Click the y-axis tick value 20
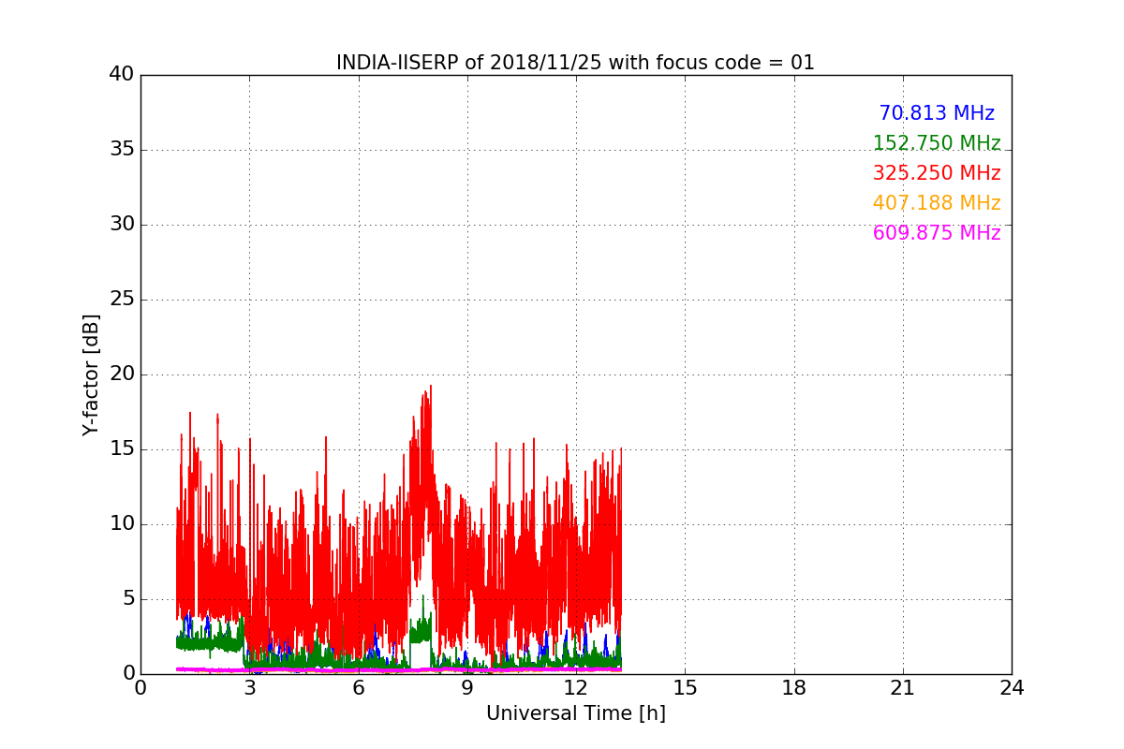Image resolution: width=1124 pixels, height=749 pixels. (x=121, y=374)
